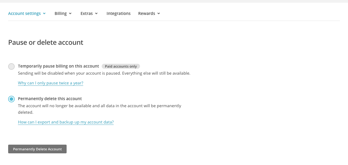The image size is (348, 165).
Task: Select the Billing menu label
Action: tap(61, 13)
